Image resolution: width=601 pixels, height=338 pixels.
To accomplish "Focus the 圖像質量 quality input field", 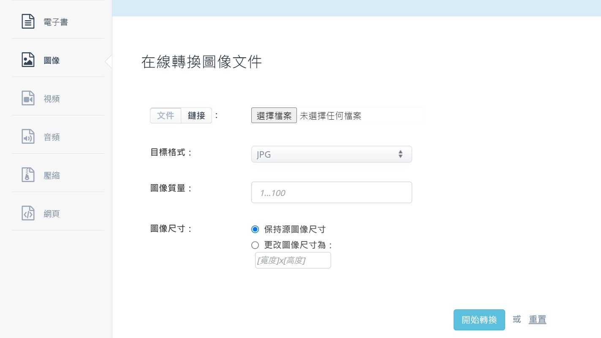I will click(331, 193).
